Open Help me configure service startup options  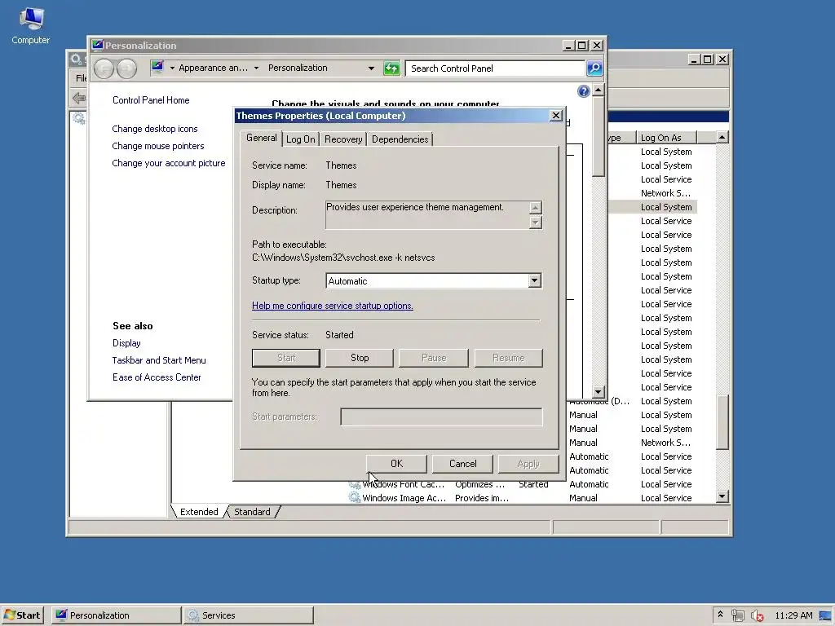point(333,306)
